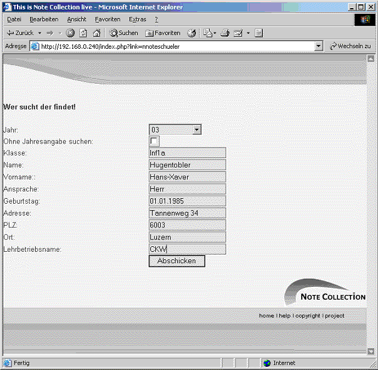Click the vertical scrollbar down arrow
This screenshot has height=370, width=378.
tap(371, 351)
